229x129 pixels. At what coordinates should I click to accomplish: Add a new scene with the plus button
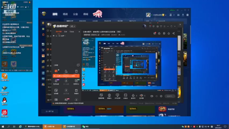coord(79,32)
